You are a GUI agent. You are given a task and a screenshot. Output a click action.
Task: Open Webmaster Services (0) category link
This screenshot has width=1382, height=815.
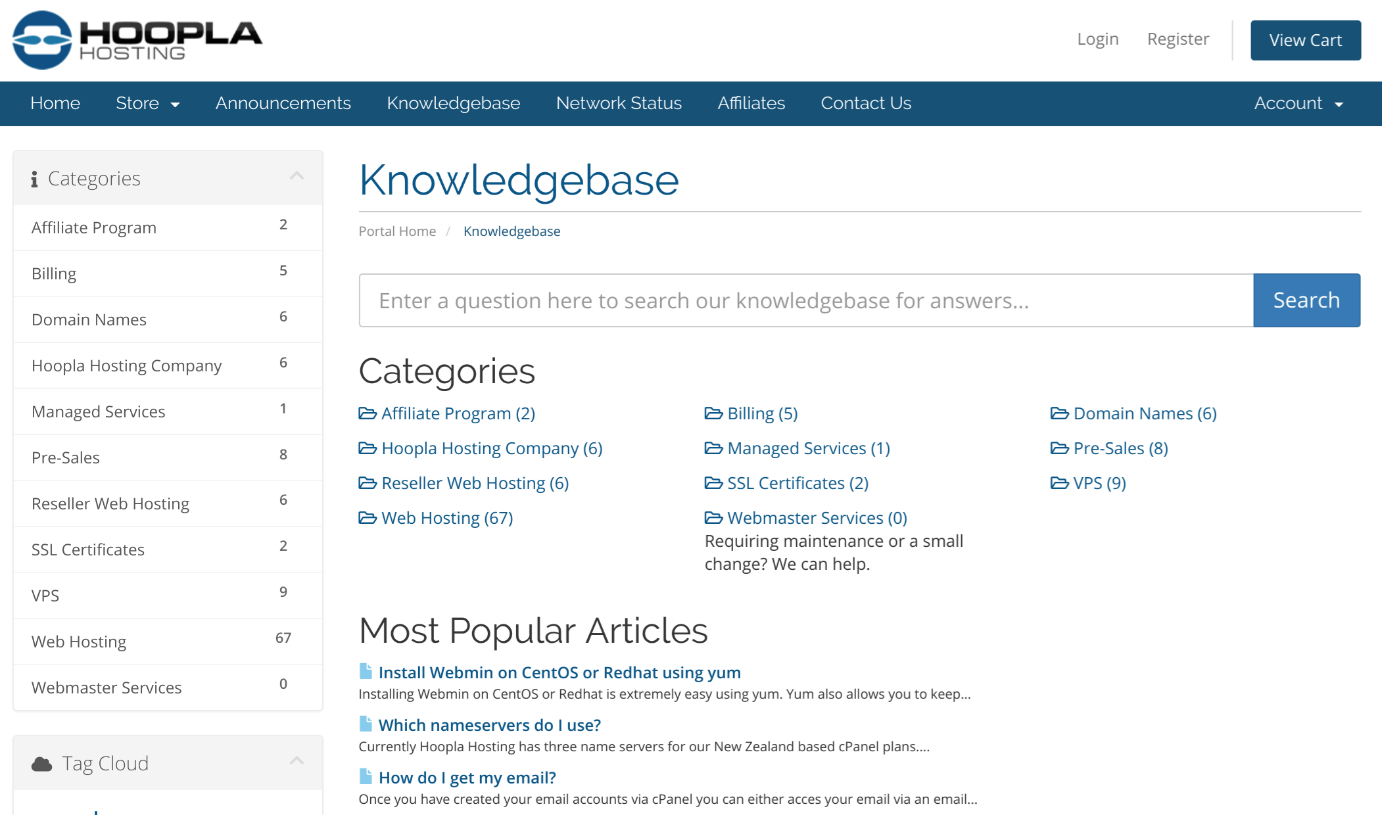point(817,518)
